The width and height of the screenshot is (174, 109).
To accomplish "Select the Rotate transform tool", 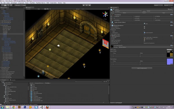I will pyautogui.click(x=8, y=5).
